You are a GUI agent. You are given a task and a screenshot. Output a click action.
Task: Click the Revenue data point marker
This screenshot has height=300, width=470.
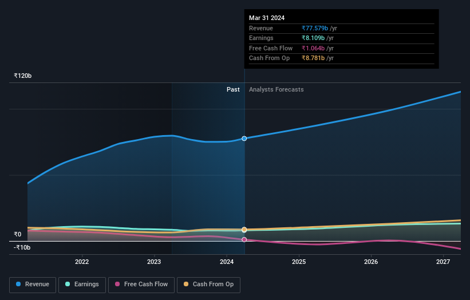244,139
